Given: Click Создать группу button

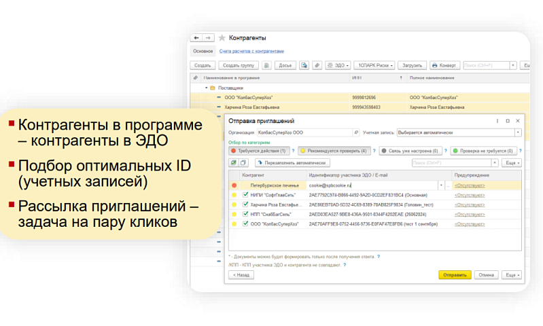Looking at the screenshot, I should click(239, 65).
